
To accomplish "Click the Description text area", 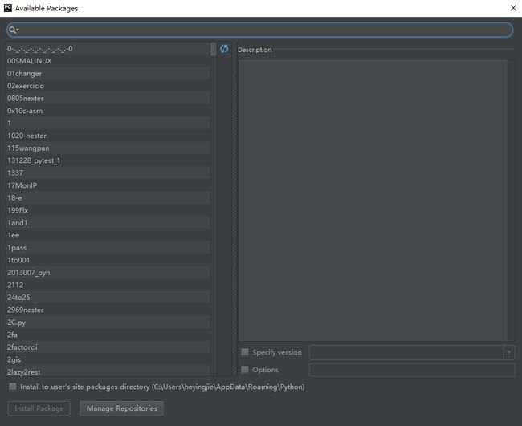I will pos(373,200).
